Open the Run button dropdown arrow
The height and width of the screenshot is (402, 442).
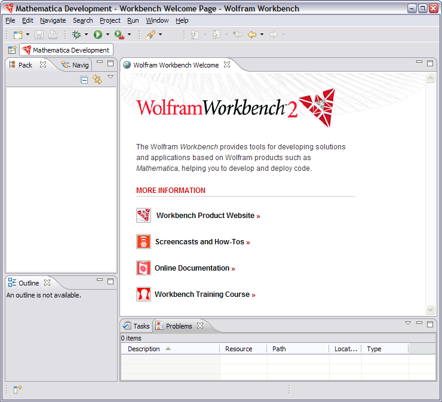(108, 35)
